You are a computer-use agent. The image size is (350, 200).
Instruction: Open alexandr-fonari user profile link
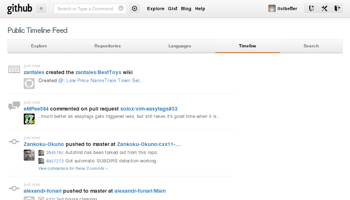pos(42,191)
